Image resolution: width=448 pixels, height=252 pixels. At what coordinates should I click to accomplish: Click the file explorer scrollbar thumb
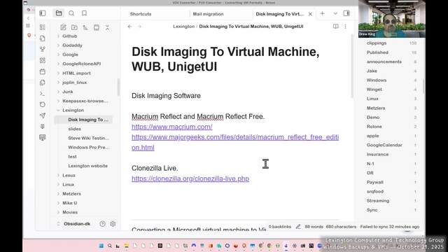pyautogui.click(x=118, y=87)
